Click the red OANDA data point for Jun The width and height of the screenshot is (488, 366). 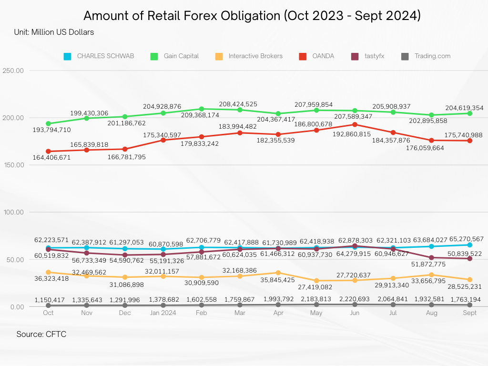(x=355, y=124)
